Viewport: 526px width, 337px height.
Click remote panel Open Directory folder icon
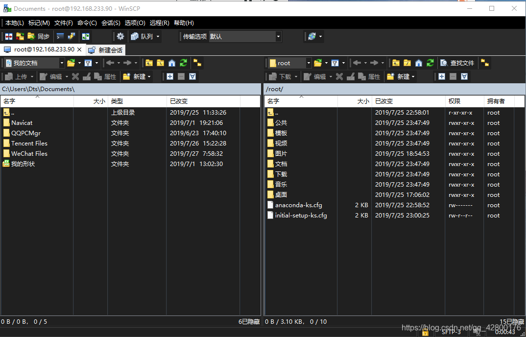coord(318,63)
